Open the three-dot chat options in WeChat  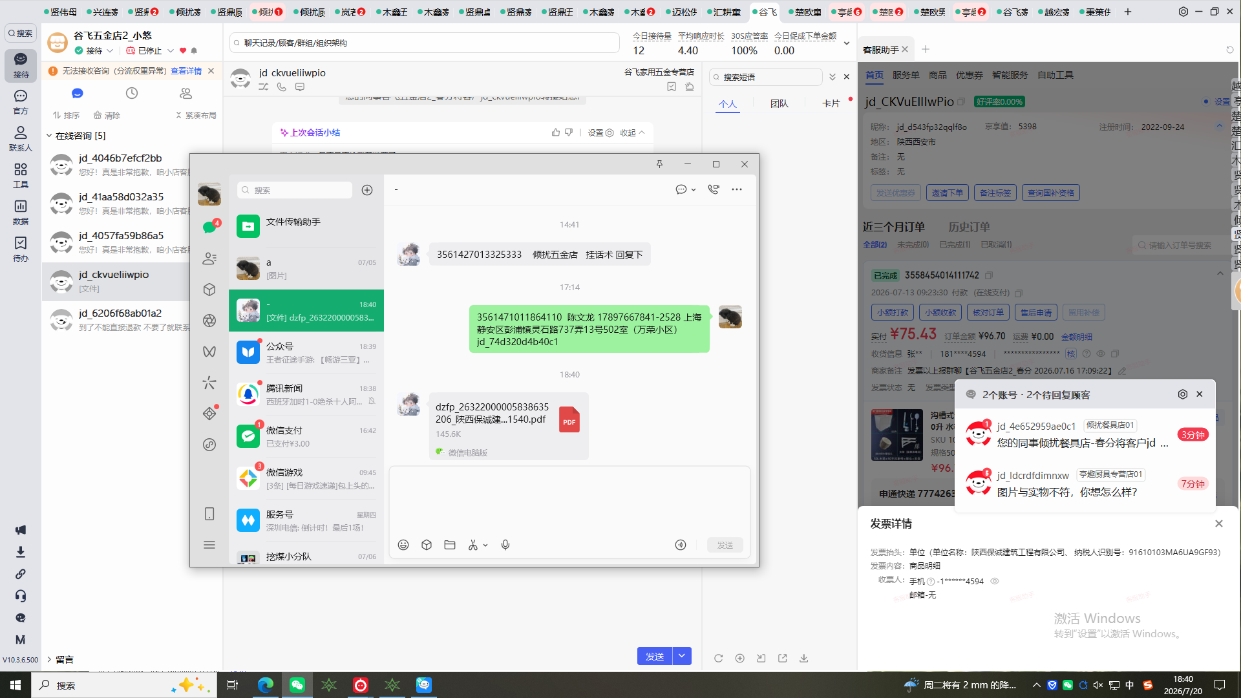[737, 189]
